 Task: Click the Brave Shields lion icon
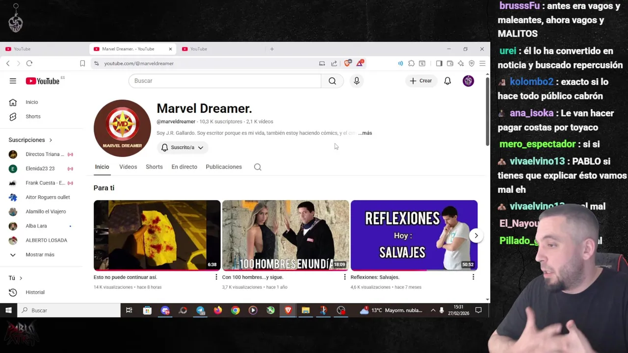pyautogui.click(x=348, y=63)
